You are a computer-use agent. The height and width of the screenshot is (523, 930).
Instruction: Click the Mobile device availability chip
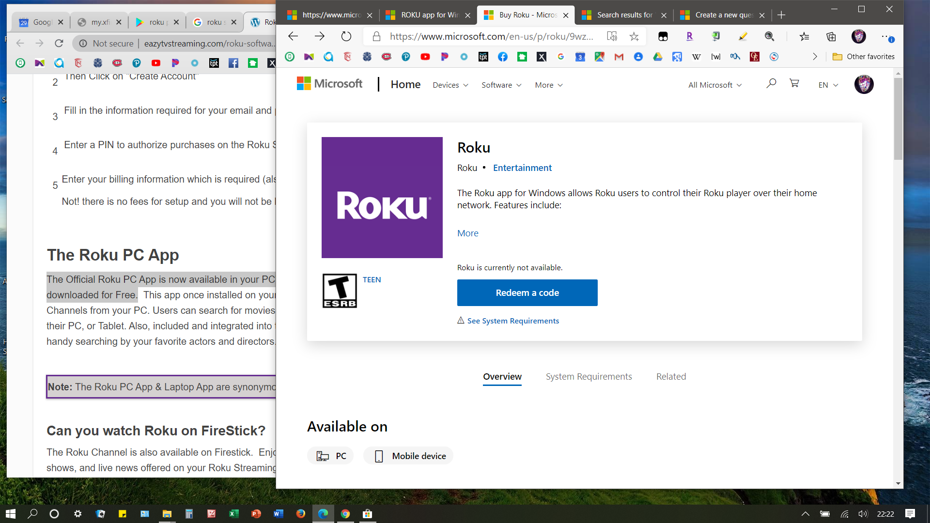pyautogui.click(x=408, y=456)
